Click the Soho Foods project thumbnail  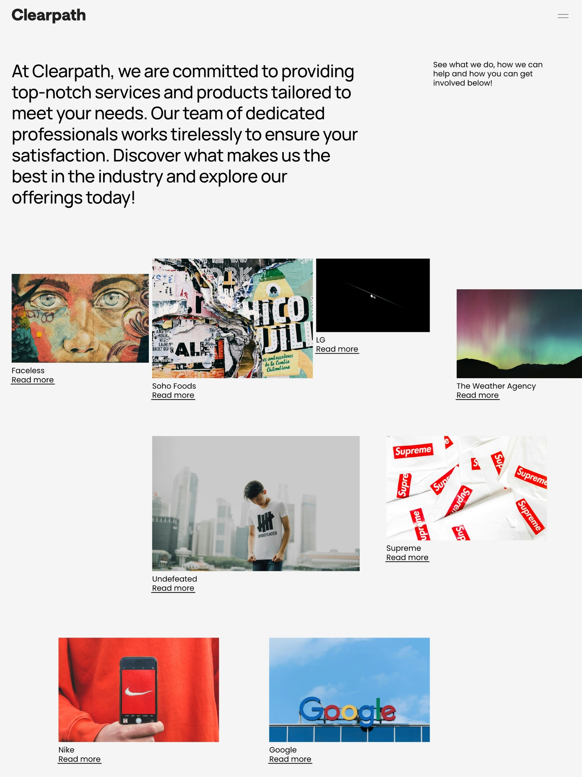(232, 318)
